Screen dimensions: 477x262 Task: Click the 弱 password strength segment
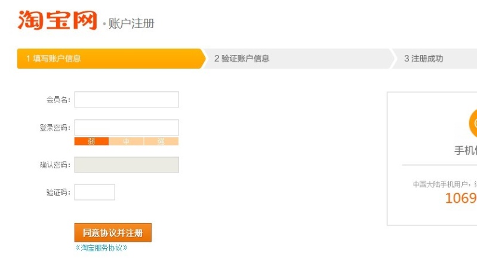[91, 141]
